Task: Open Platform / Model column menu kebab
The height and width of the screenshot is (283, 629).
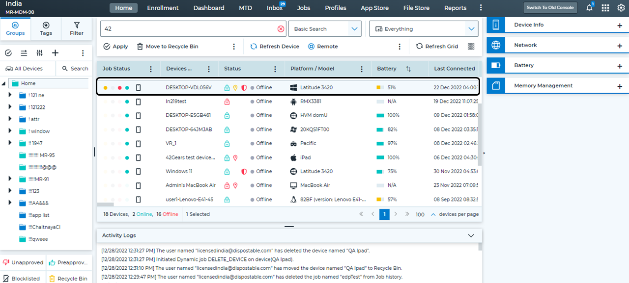Action: click(x=362, y=69)
